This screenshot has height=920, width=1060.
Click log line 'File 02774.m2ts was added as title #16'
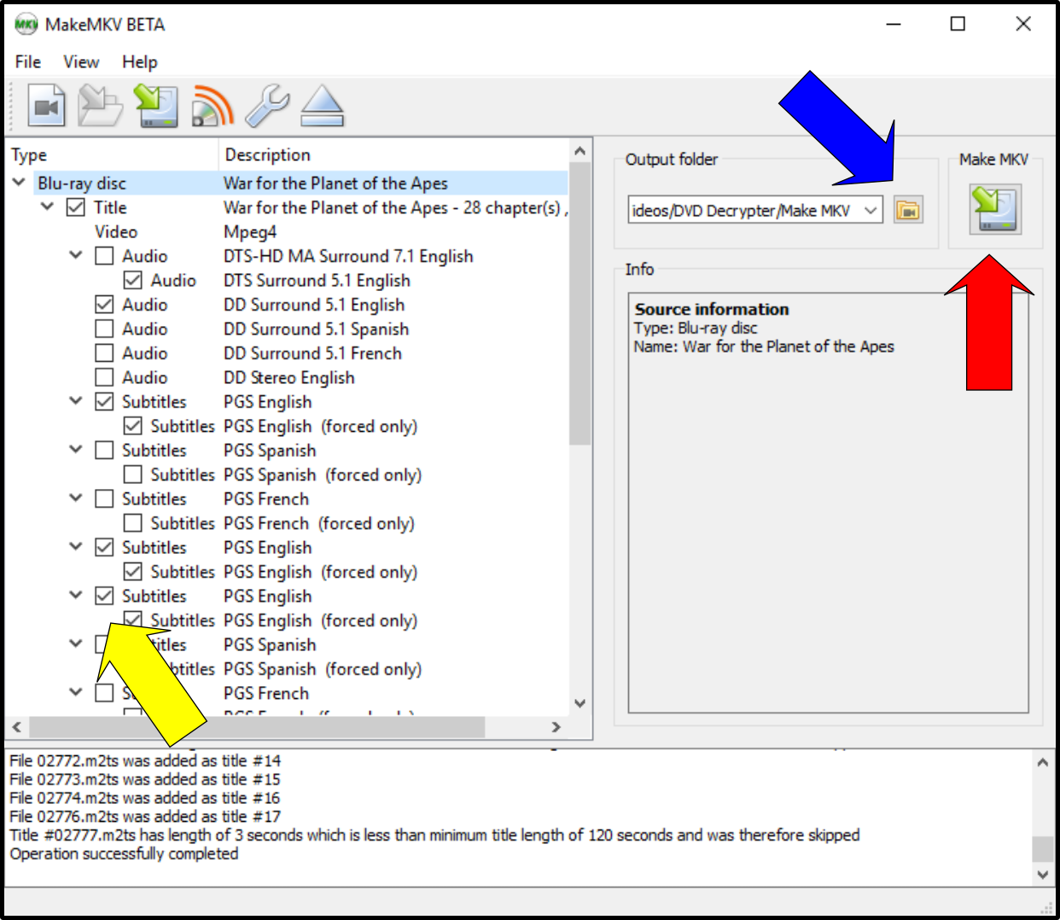coord(145,798)
